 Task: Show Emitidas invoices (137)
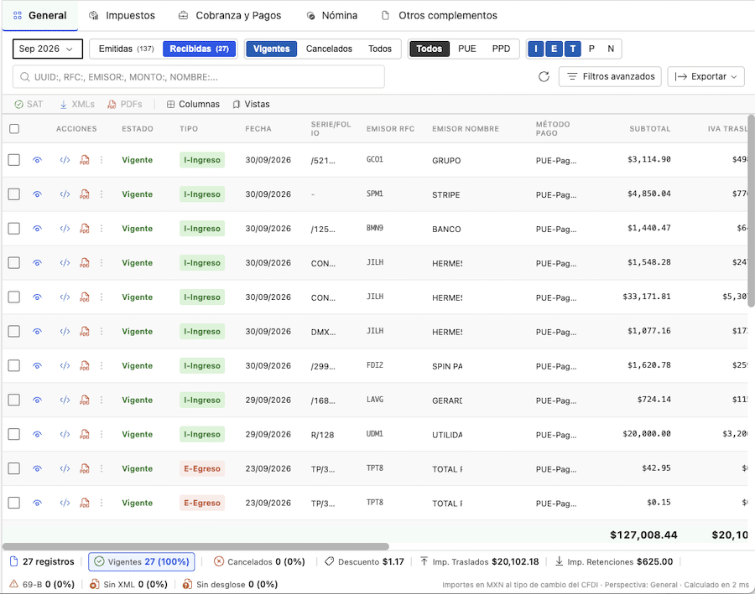point(126,49)
